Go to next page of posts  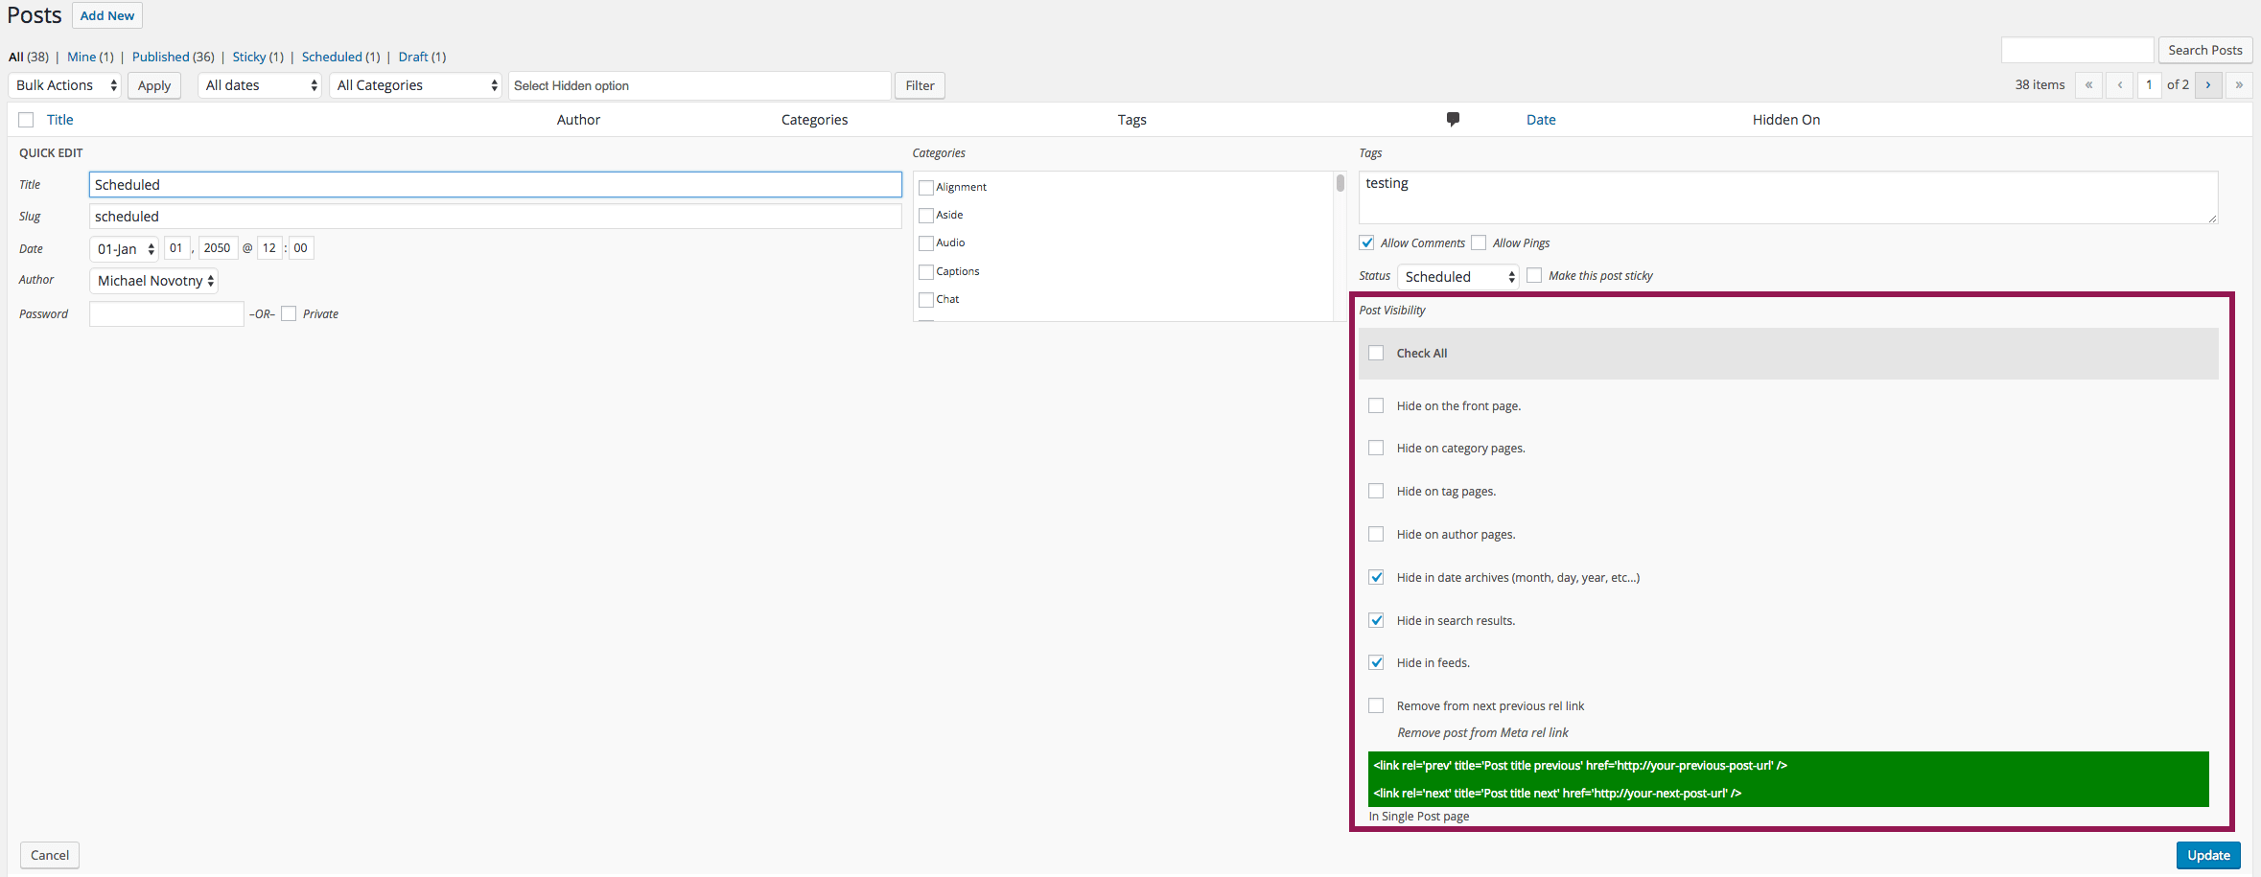(x=2208, y=85)
